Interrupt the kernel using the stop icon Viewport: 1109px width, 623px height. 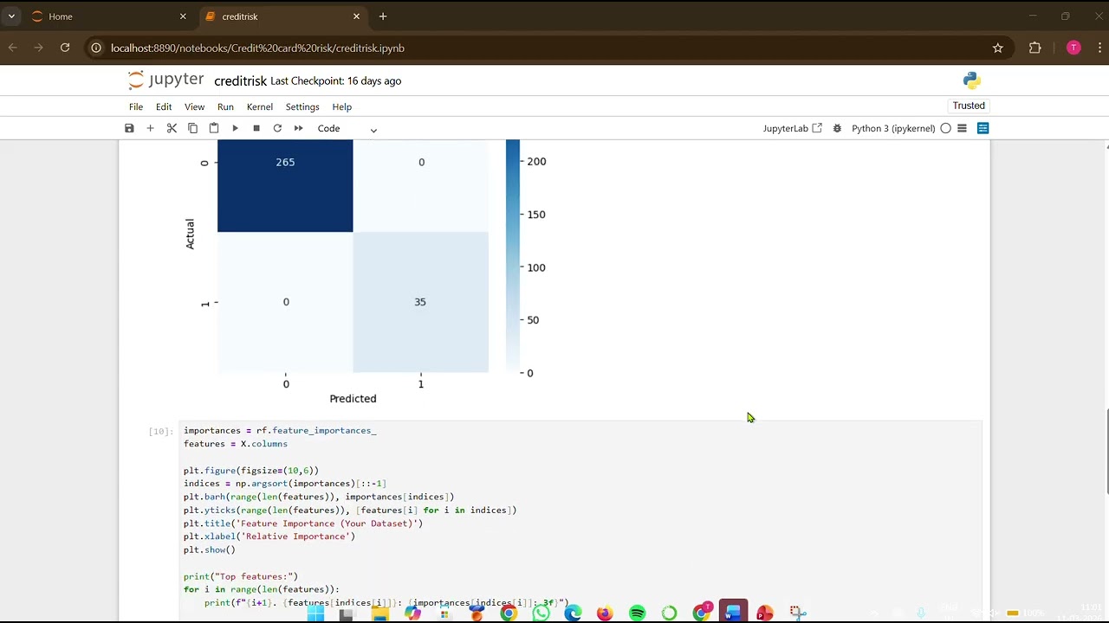pyautogui.click(x=256, y=128)
